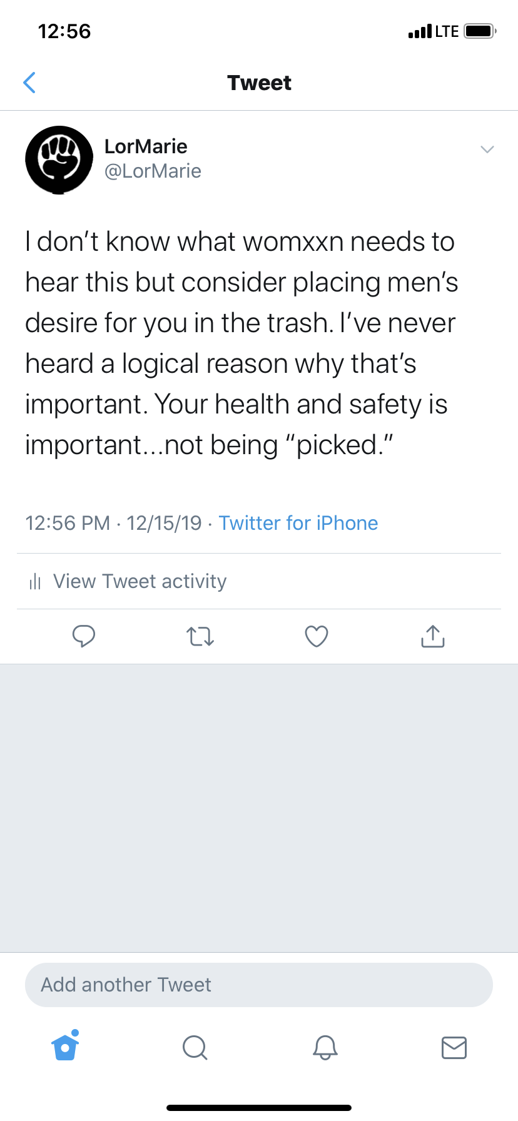Open the raised fist profile avatar

[59, 160]
